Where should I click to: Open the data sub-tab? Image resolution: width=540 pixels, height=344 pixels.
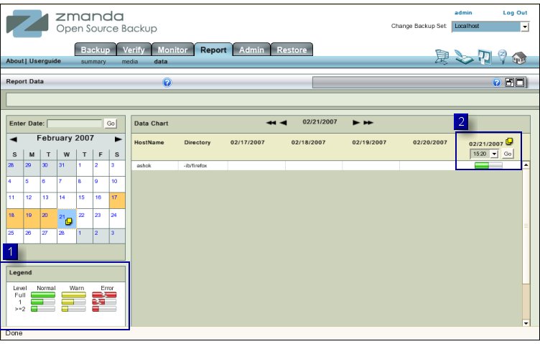(x=160, y=62)
